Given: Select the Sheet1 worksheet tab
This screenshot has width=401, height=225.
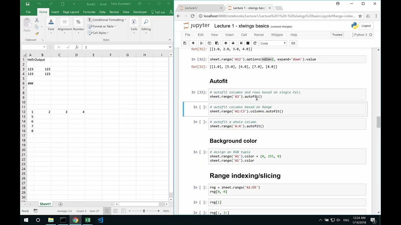Looking at the screenshot, I should coord(45,204).
